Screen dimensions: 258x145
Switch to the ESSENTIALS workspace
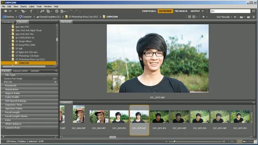149,11
